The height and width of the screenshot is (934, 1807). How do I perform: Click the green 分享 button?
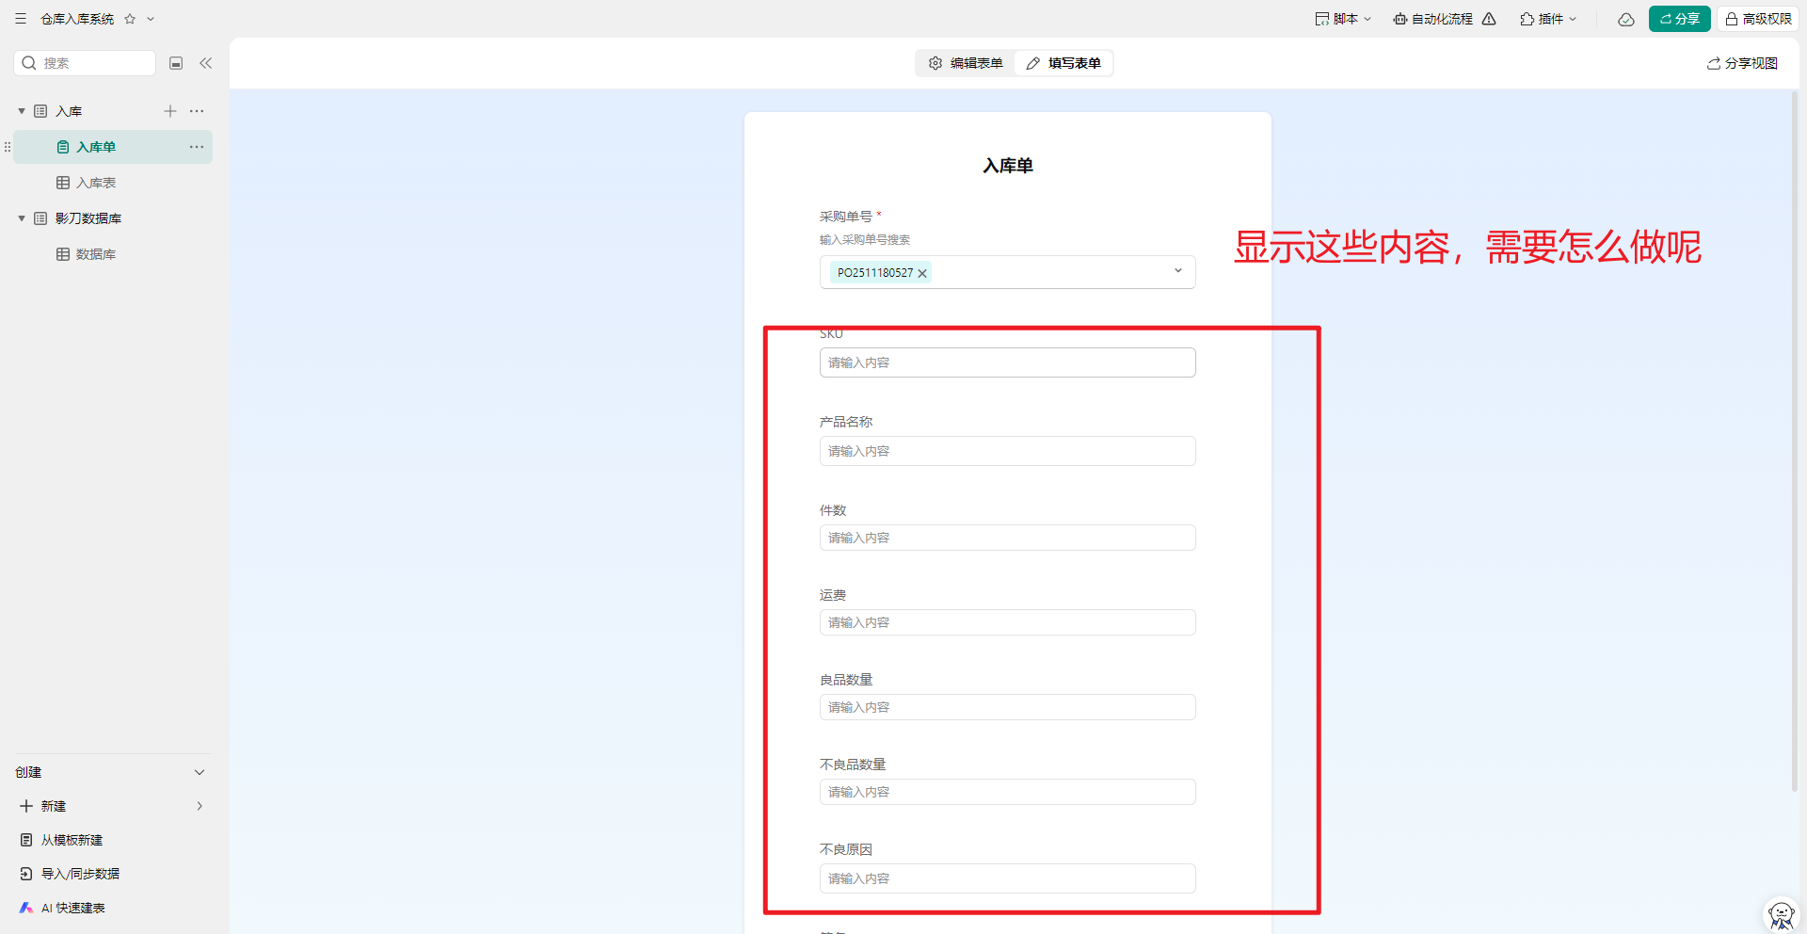point(1679,19)
